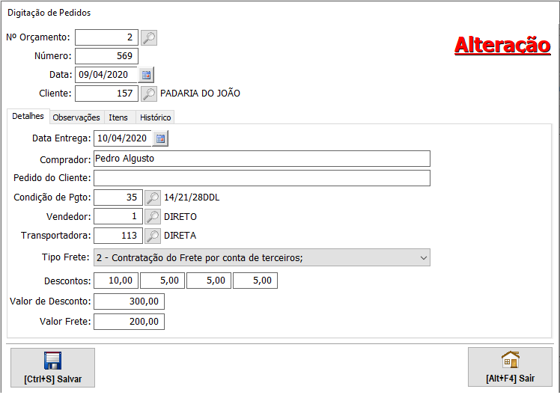This screenshot has height=395, width=560.
Task: Select the Valor Frete input field
Action: [129, 322]
